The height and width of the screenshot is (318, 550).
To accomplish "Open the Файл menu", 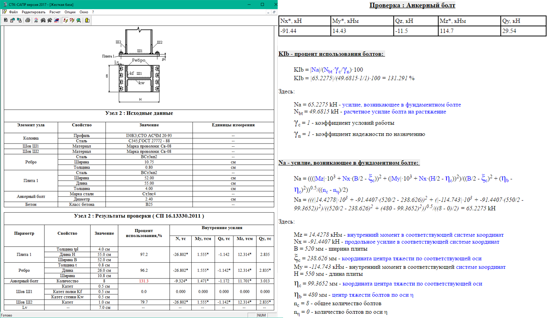I will [13, 12].
